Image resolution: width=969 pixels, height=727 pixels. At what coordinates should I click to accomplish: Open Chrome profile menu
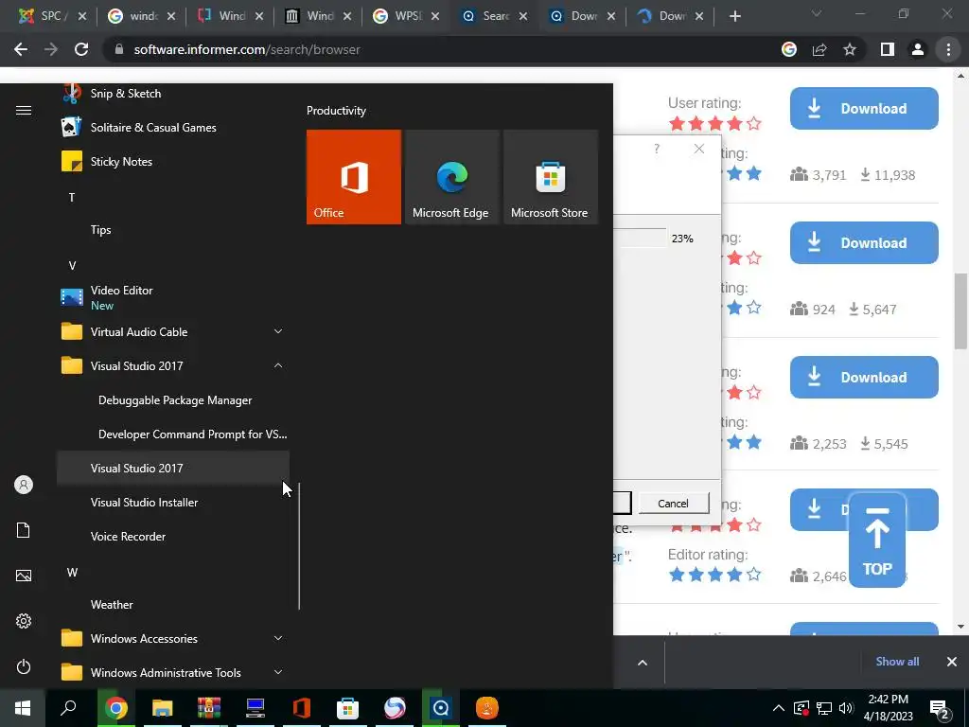(918, 49)
